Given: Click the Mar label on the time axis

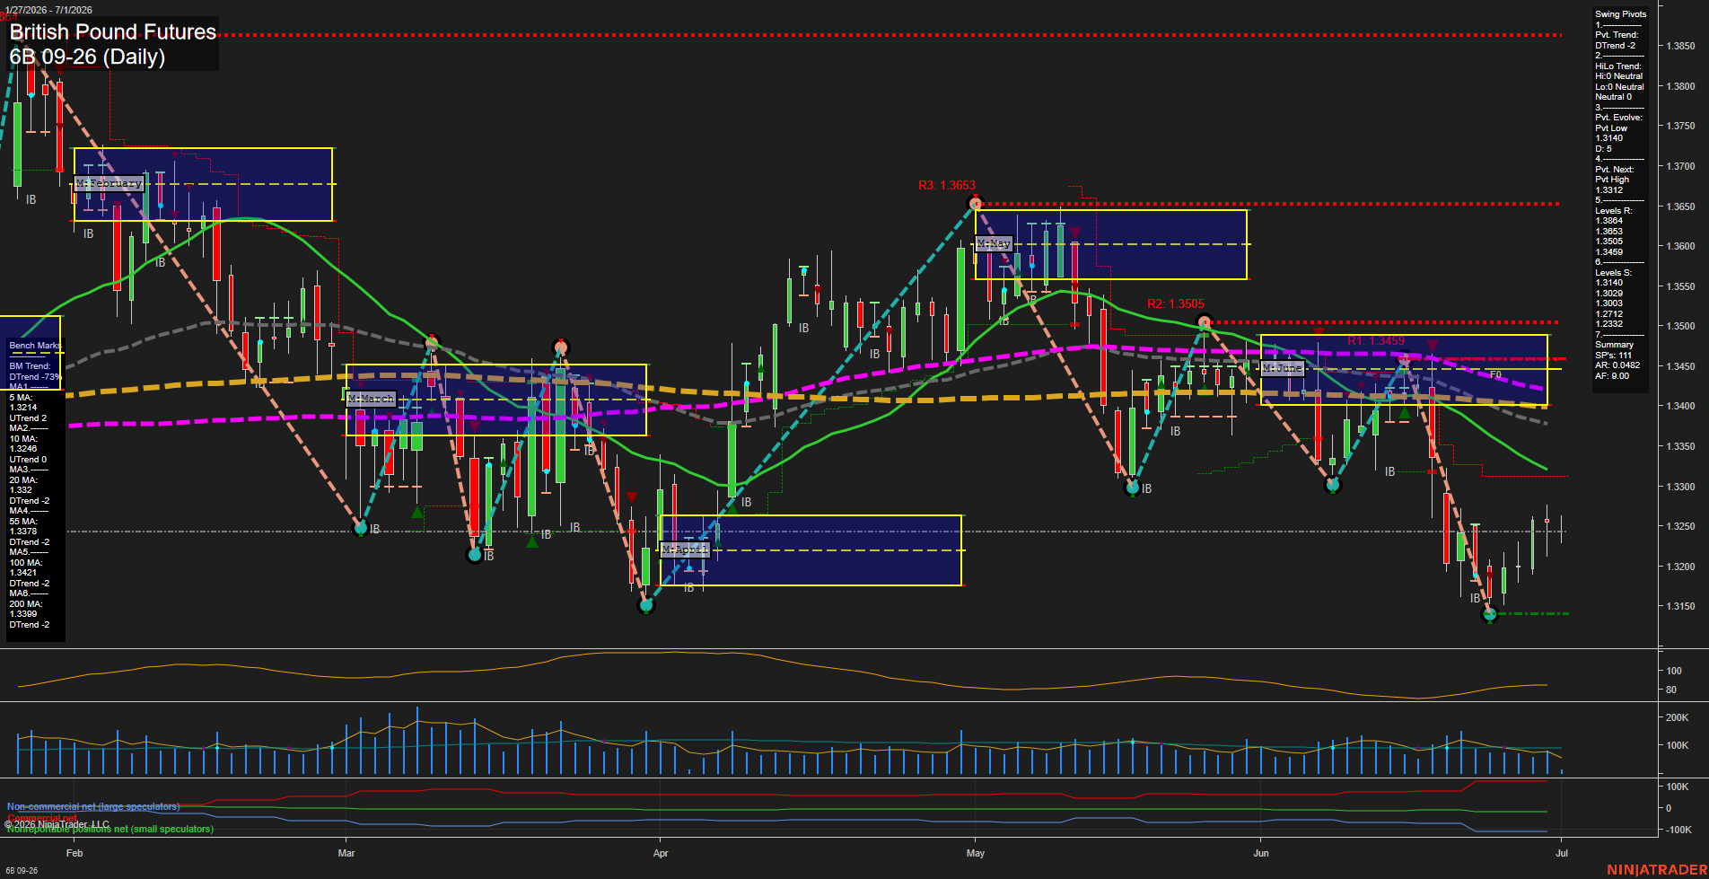Looking at the screenshot, I should [x=346, y=853].
